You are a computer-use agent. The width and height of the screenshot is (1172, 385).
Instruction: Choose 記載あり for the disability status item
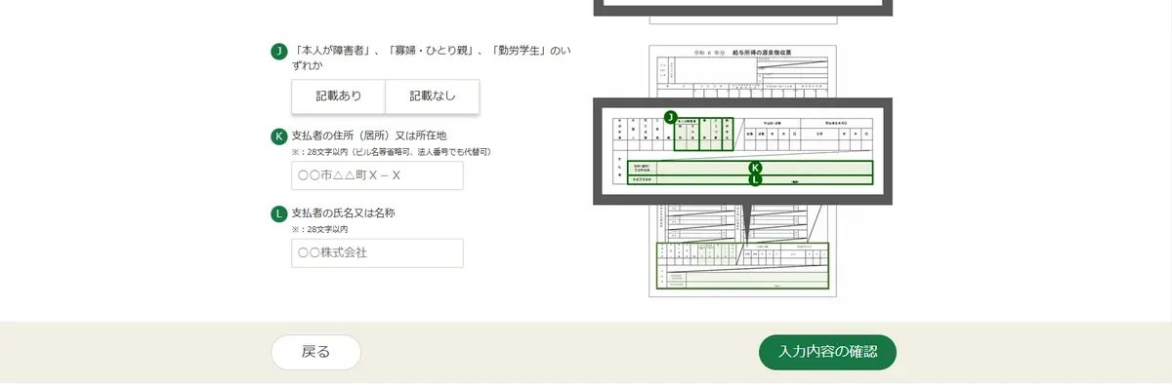point(339,96)
